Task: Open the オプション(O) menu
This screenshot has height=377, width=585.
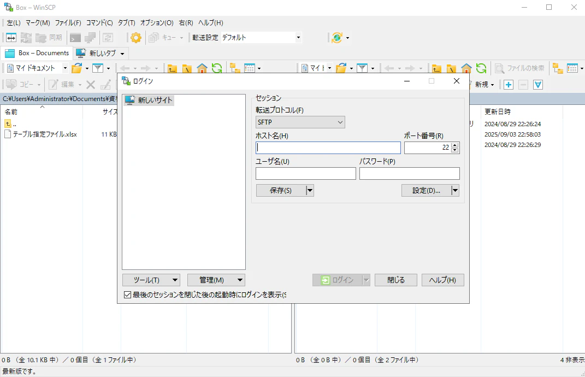Action: [157, 23]
